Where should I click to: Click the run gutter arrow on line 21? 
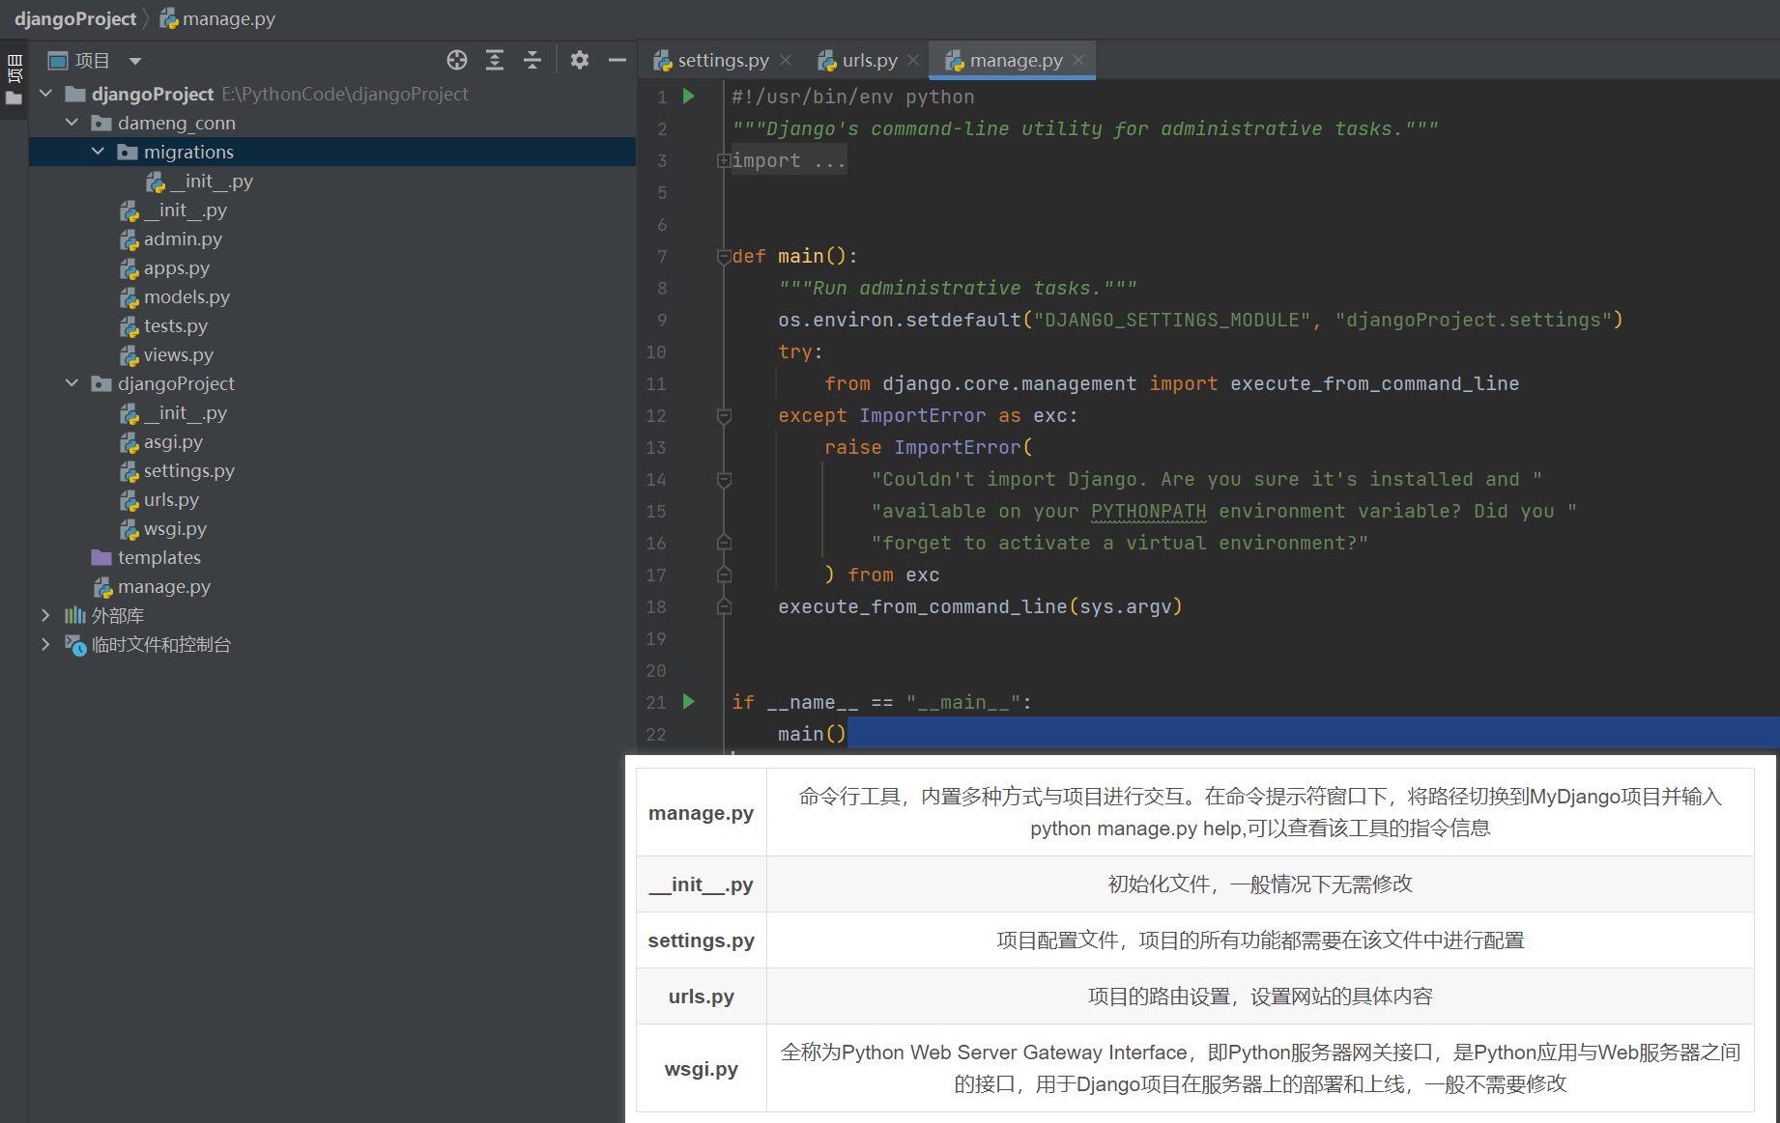point(689,701)
